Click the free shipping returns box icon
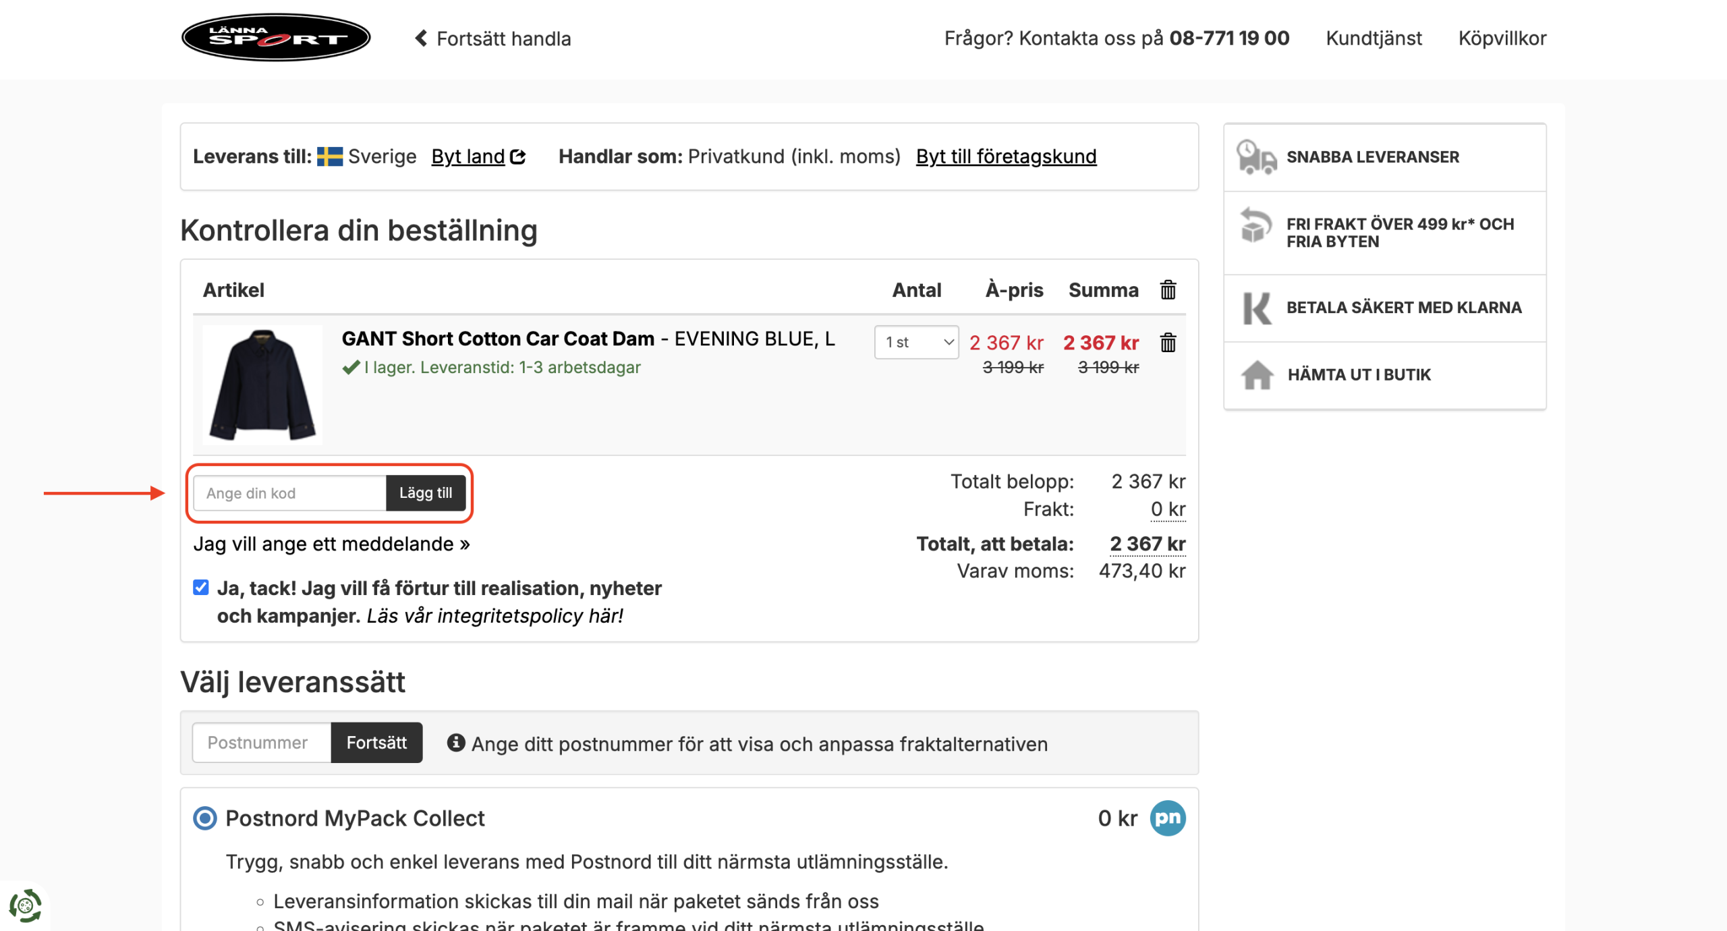The width and height of the screenshot is (1727, 931). (x=1255, y=225)
